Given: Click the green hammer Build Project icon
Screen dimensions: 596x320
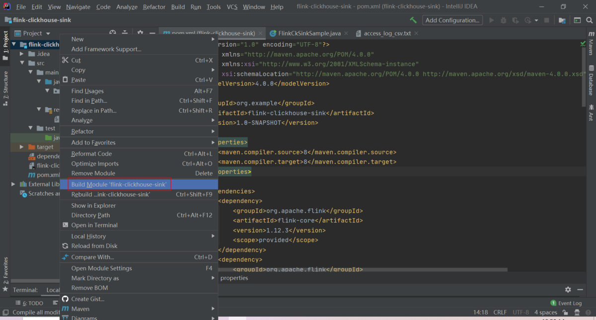Looking at the screenshot, I should (413, 20).
